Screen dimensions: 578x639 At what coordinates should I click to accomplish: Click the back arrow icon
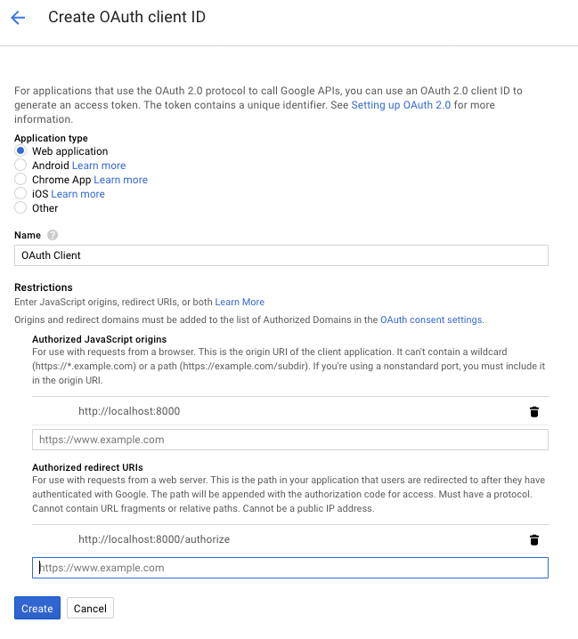pos(18,18)
